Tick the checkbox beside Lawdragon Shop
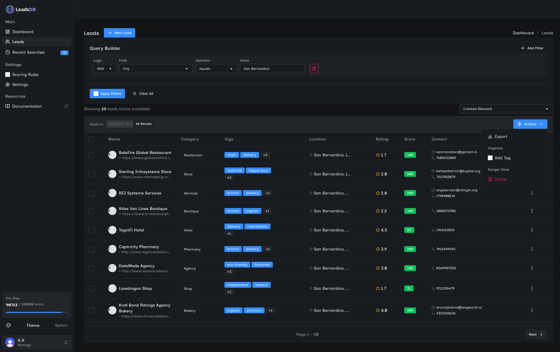The image size is (560, 352). coord(91,288)
